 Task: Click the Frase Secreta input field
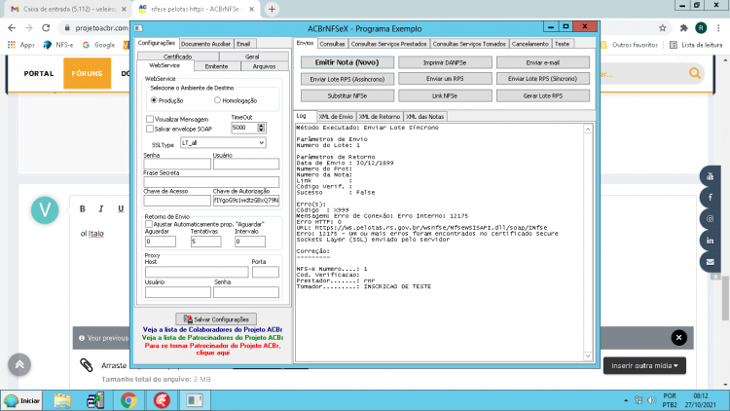(x=211, y=182)
